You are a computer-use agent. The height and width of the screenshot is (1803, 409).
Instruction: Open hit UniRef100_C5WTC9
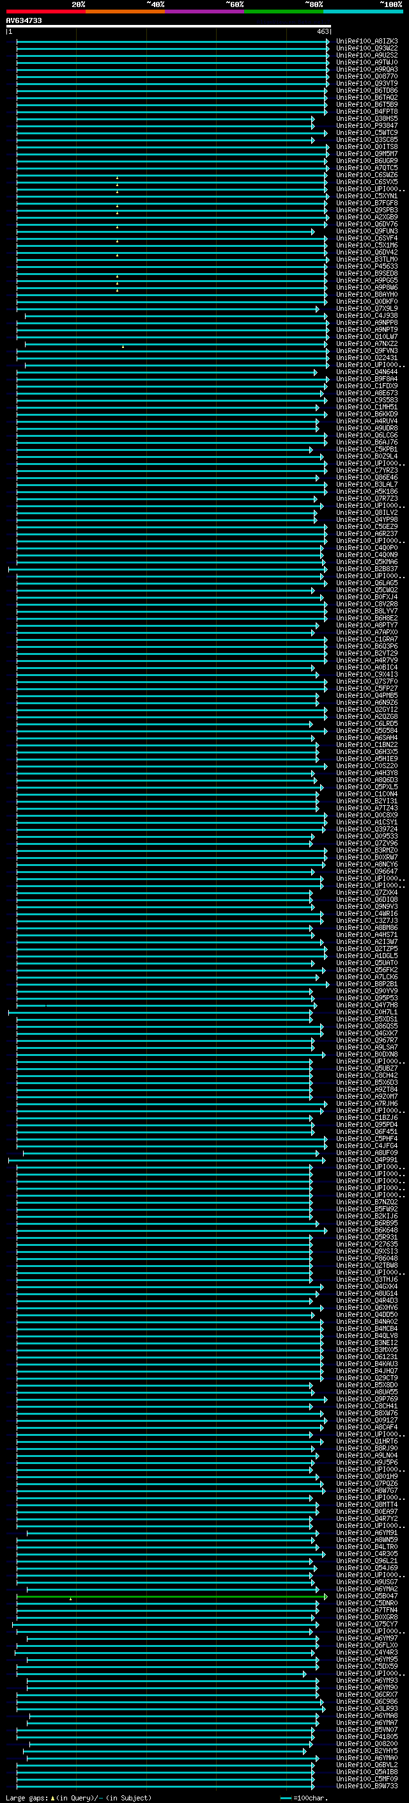[367, 133]
